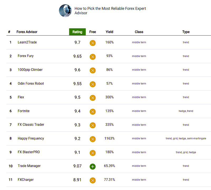
Task: Click the 9.2 rating value
Action: click(x=77, y=139)
